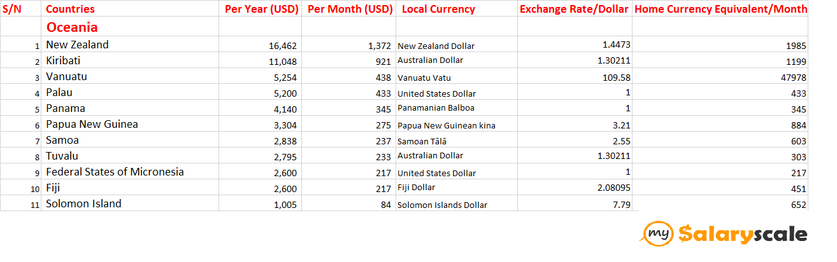Viewport: 837px width, 262px height.
Task: Select the Papua New Guinea cell
Action: [92, 124]
